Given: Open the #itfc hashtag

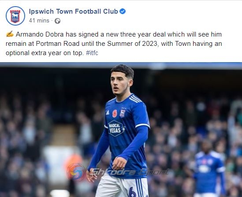Looking at the screenshot, I should tap(92, 53).
